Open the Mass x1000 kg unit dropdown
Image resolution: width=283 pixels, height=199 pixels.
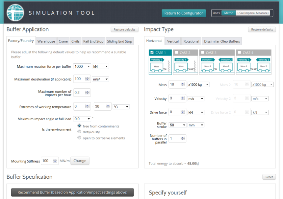click(198, 84)
